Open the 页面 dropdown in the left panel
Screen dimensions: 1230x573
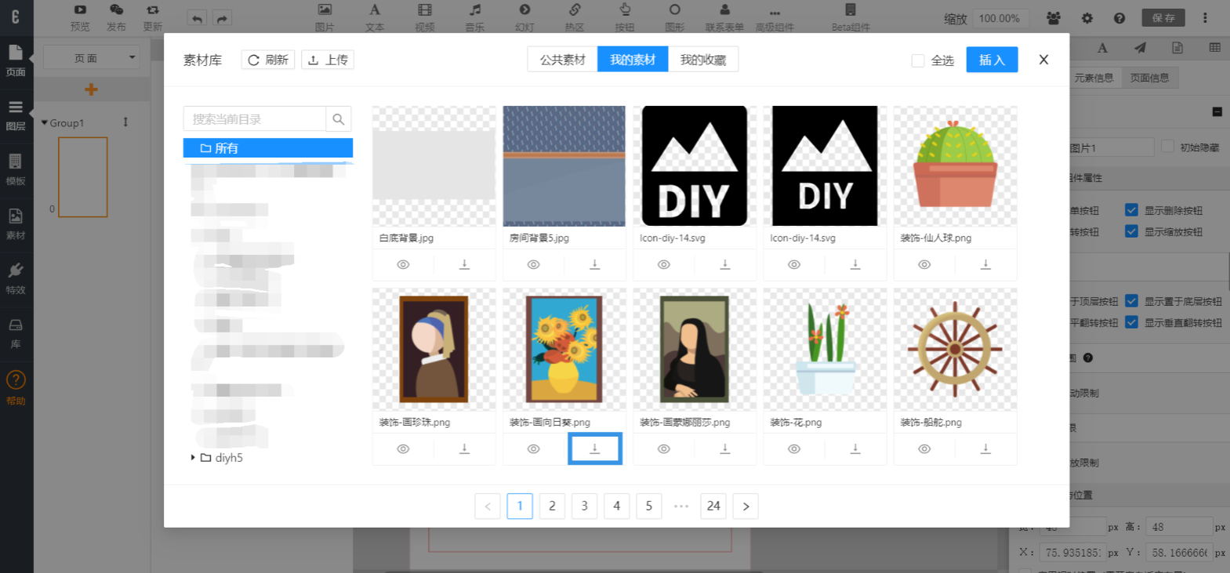tap(91, 58)
